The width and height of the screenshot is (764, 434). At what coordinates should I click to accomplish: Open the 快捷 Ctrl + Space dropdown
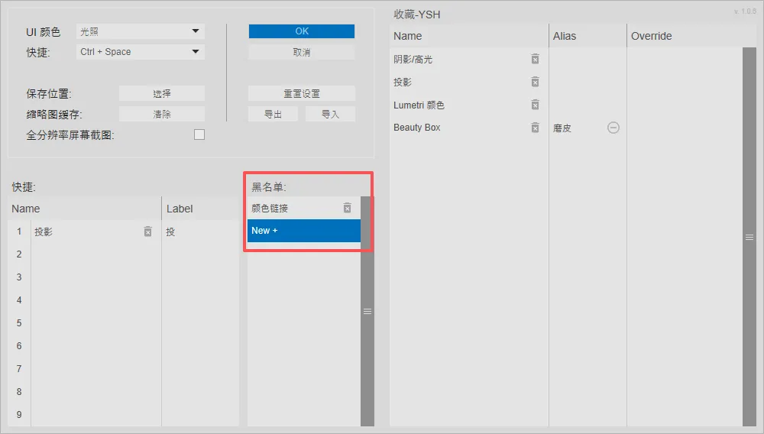[141, 52]
